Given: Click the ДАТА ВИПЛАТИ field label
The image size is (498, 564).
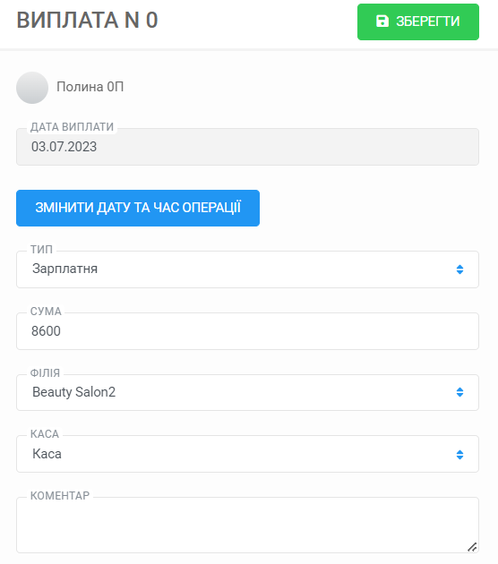Looking at the screenshot, I should [72, 127].
